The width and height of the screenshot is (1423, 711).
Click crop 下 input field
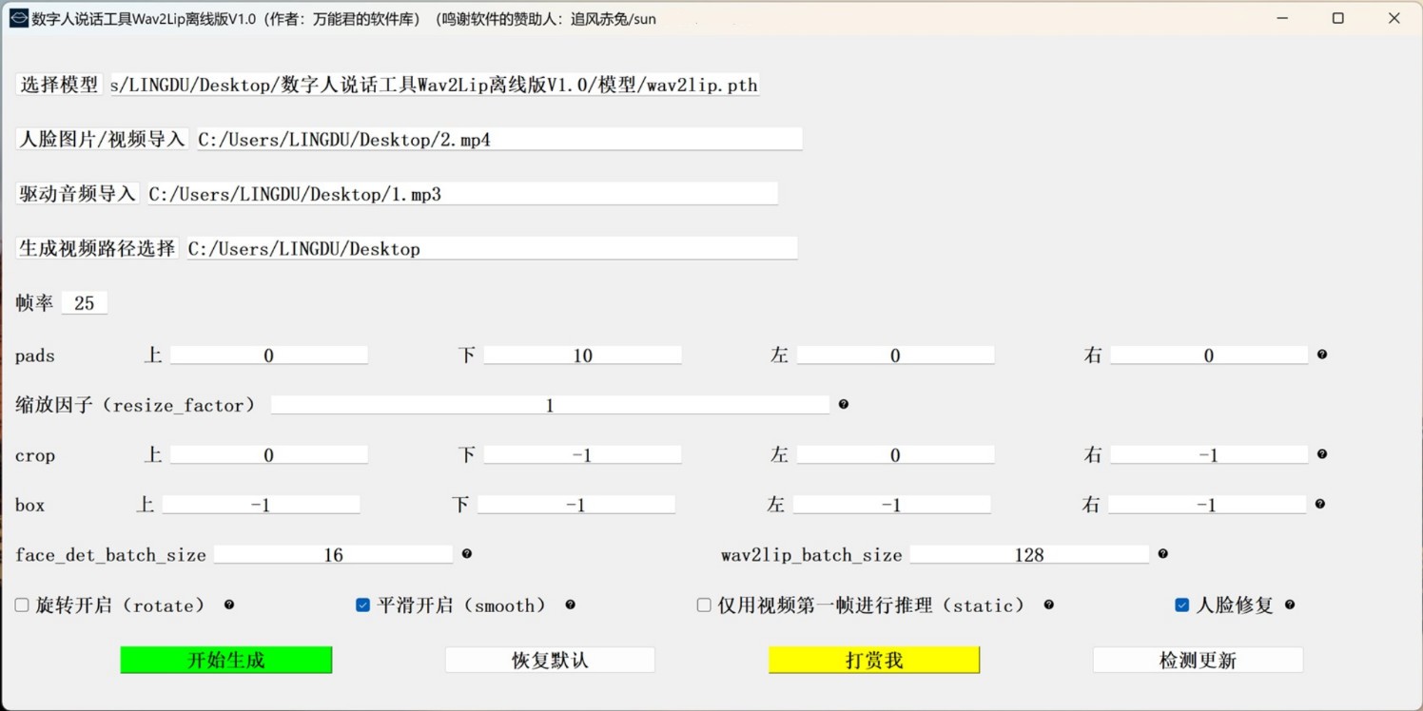(x=583, y=455)
